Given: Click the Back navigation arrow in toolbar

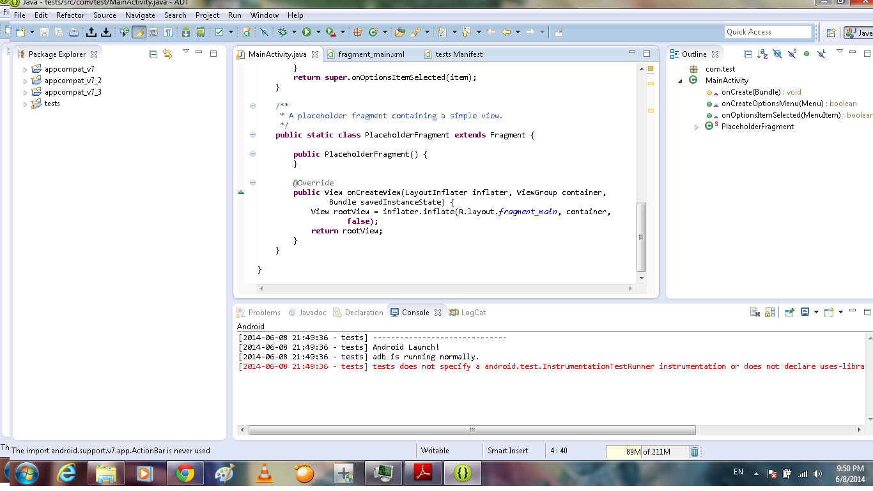Looking at the screenshot, I should [x=506, y=32].
